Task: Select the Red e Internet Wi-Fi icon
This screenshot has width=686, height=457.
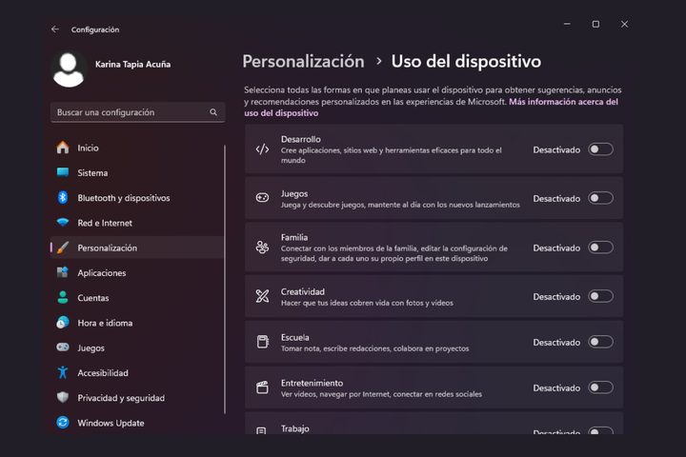Action: click(63, 223)
